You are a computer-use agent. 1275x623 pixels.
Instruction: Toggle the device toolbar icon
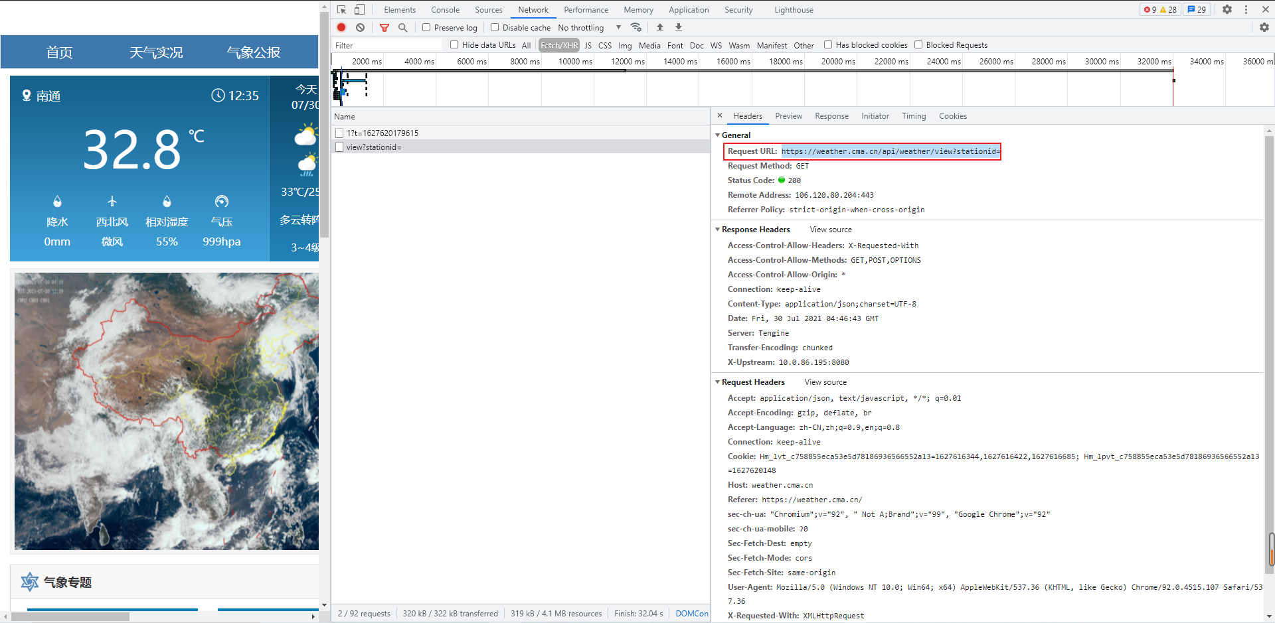(x=359, y=9)
